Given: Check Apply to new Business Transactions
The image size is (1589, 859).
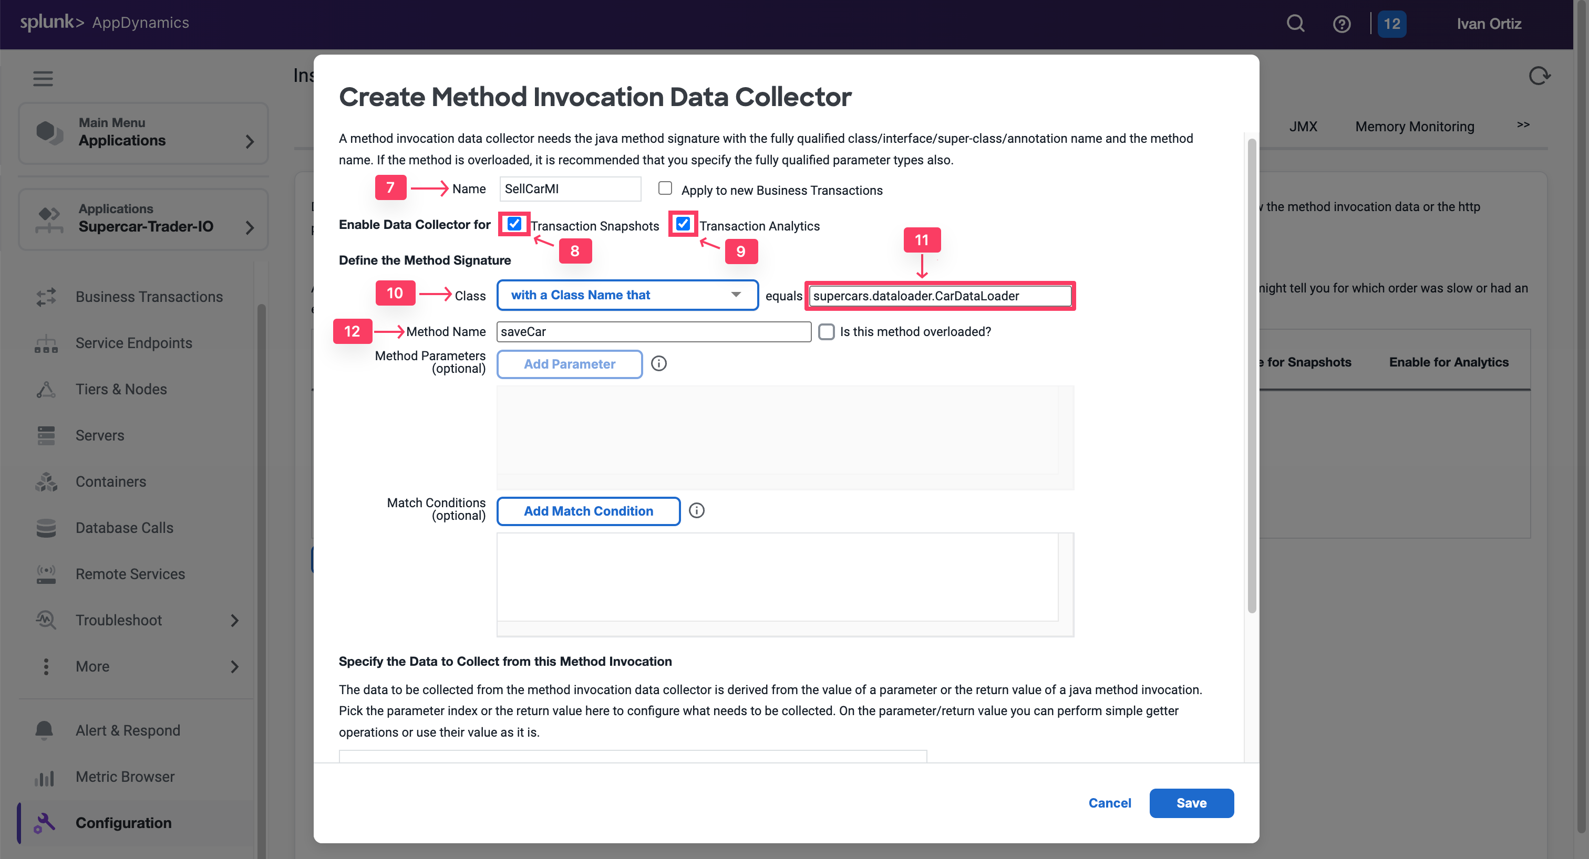Looking at the screenshot, I should click(665, 188).
